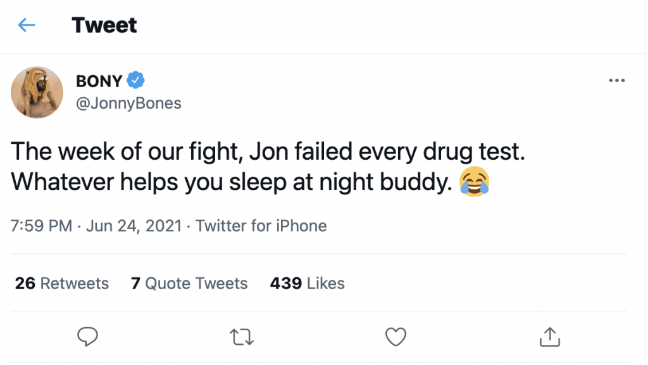Open the lion profile picture

pyautogui.click(x=37, y=92)
